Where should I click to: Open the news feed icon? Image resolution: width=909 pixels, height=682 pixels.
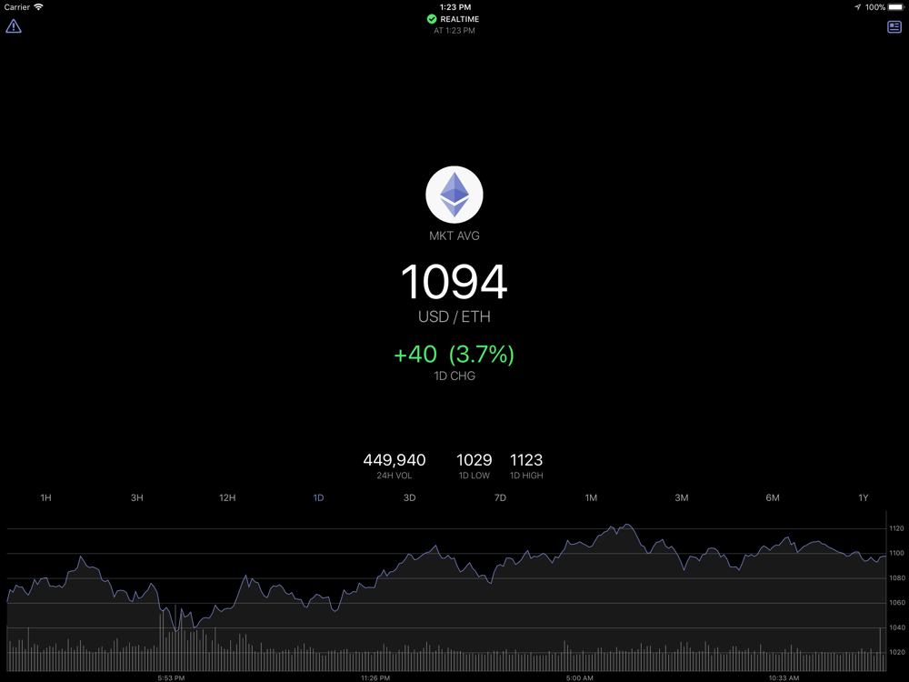[x=894, y=26]
